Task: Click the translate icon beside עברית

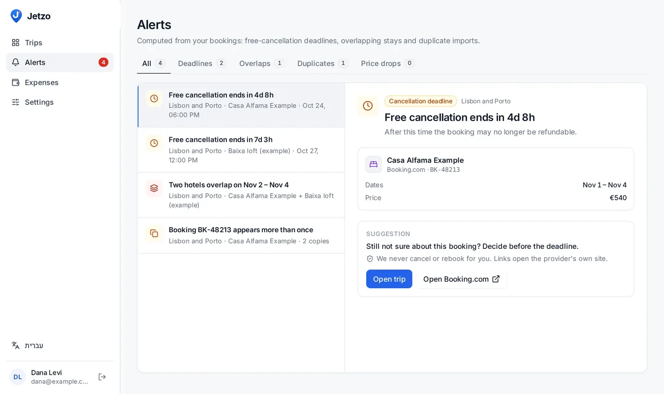Action: click(16, 345)
